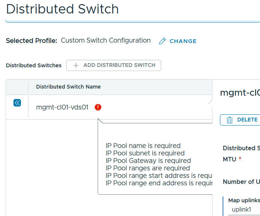
Task: Collapse the panel with the double-chevron icon
Action: tap(17, 103)
